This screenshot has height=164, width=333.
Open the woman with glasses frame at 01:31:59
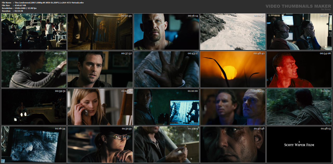click(x=100, y=145)
